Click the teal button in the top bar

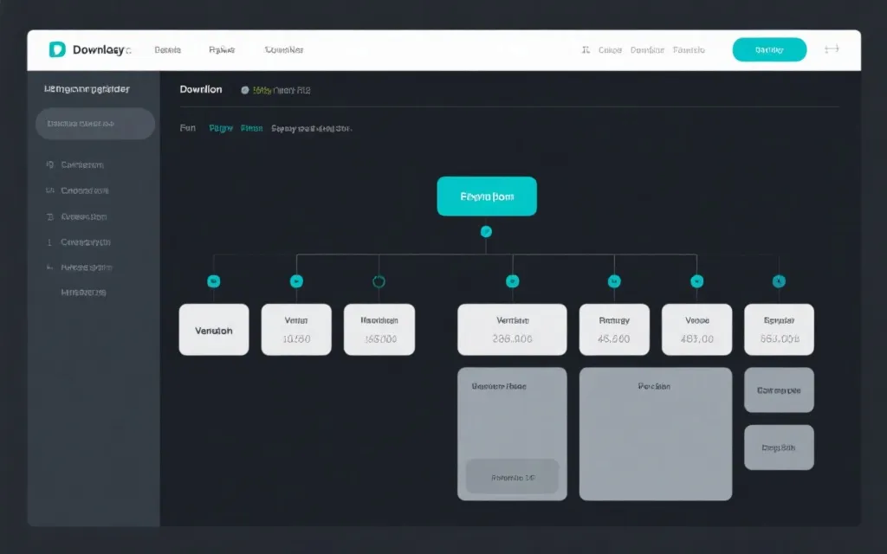[x=769, y=50]
